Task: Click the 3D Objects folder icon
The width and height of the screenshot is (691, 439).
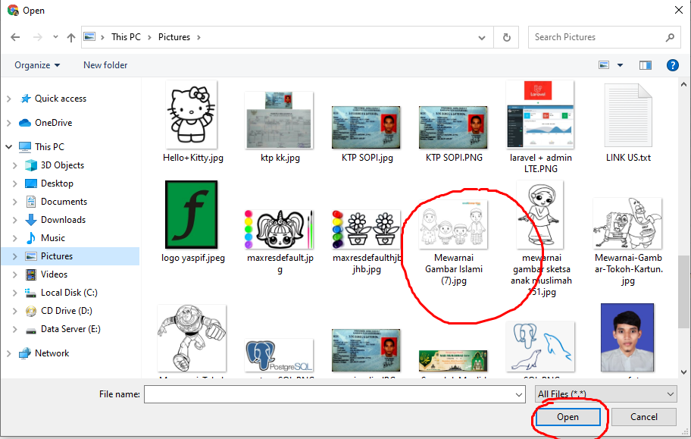Action: 31,165
